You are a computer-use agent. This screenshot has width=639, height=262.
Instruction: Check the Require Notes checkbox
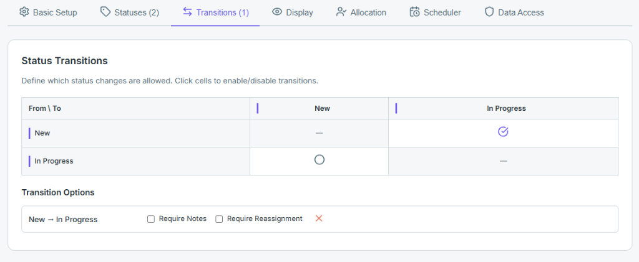pos(151,219)
